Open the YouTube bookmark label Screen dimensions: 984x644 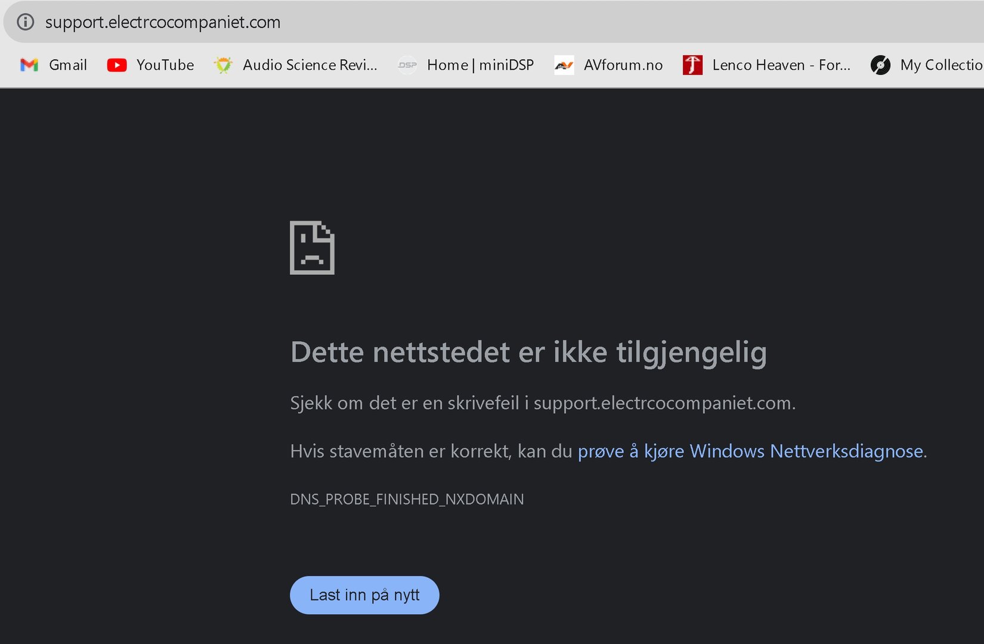coord(165,65)
